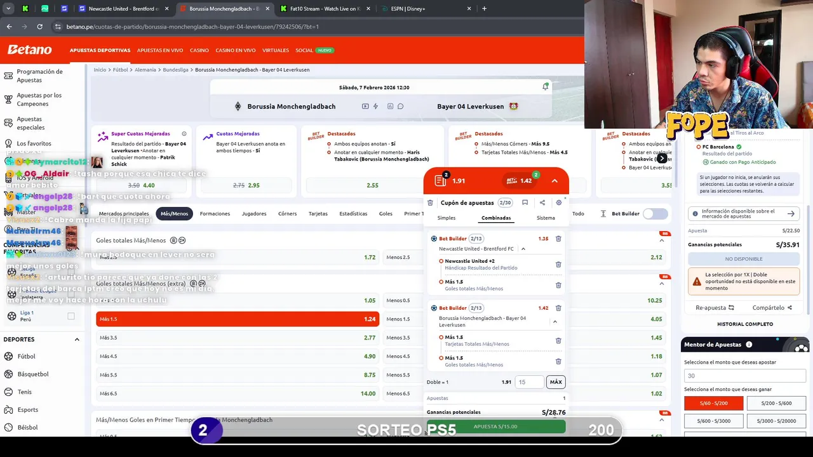Click the Re-apuesta button
The height and width of the screenshot is (457, 813).
[x=715, y=308]
